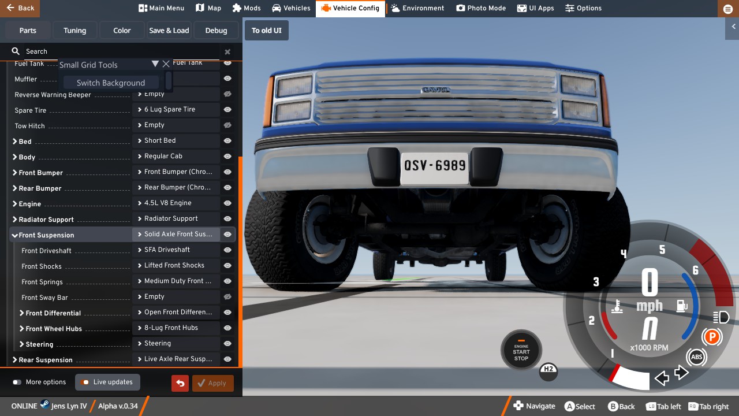The width and height of the screenshot is (739, 416).
Task: Toggle visibility of the Body part
Action: [x=227, y=156]
